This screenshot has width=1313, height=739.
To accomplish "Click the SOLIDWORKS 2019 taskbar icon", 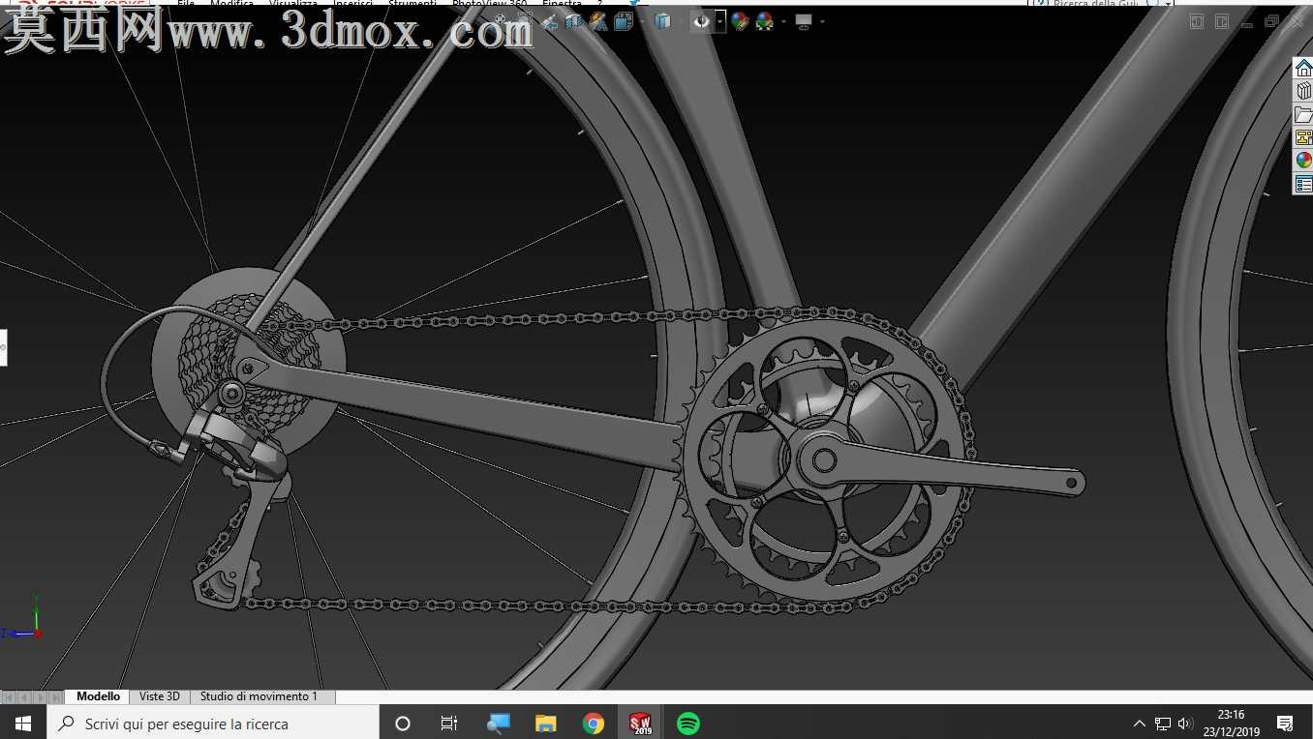I will [641, 724].
